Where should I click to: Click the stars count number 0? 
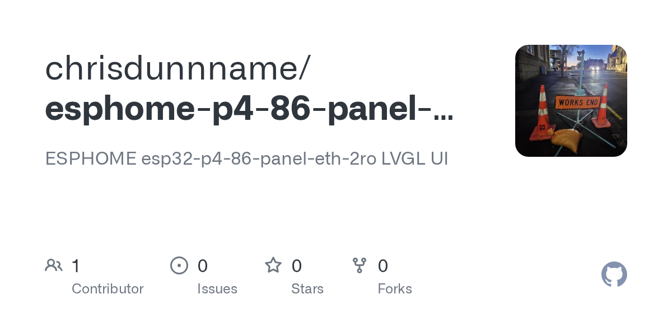(x=297, y=266)
